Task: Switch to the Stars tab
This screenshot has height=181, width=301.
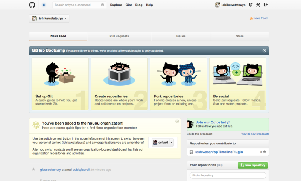Action: click(x=240, y=36)
